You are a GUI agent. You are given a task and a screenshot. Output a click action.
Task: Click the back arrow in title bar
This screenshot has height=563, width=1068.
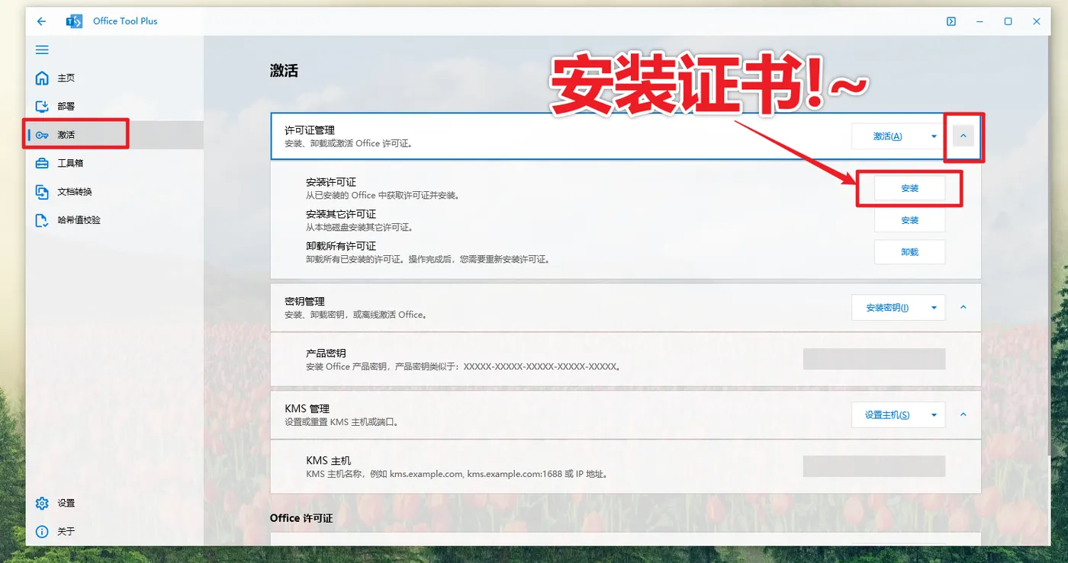(41, 21)
